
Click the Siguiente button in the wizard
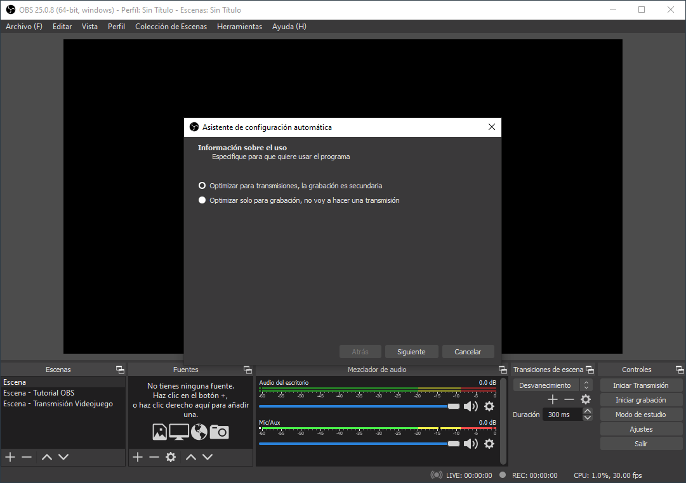coord(411,351)
